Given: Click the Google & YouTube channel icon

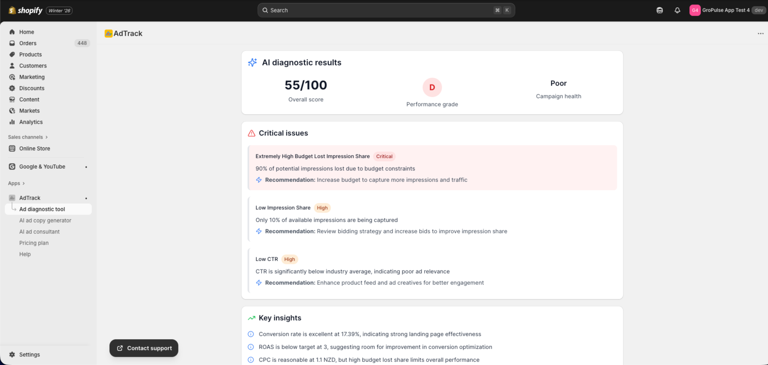Looking at the screenshot, I should [x=12, y=166].
